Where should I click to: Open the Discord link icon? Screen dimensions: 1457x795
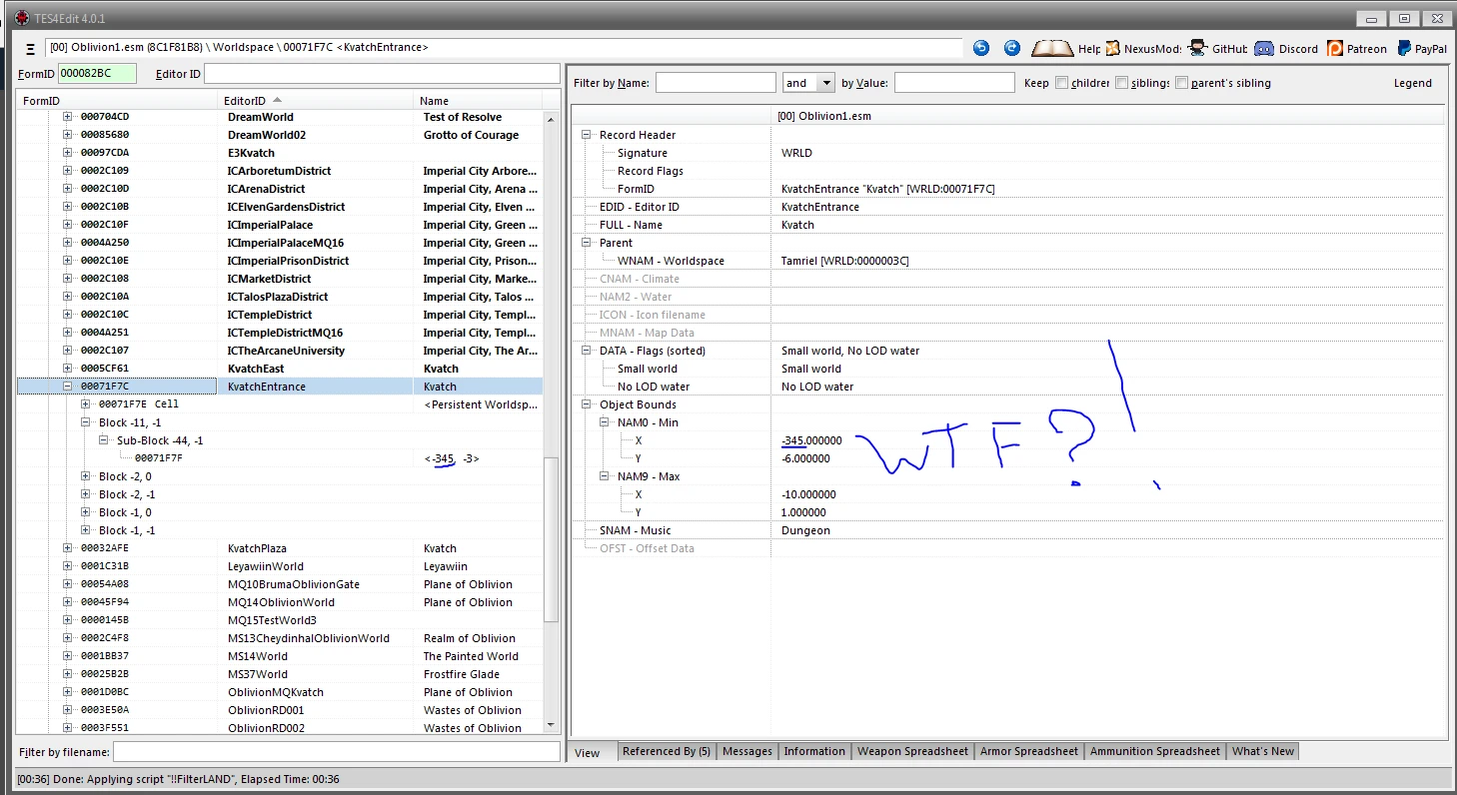(x=1264, y=48)
